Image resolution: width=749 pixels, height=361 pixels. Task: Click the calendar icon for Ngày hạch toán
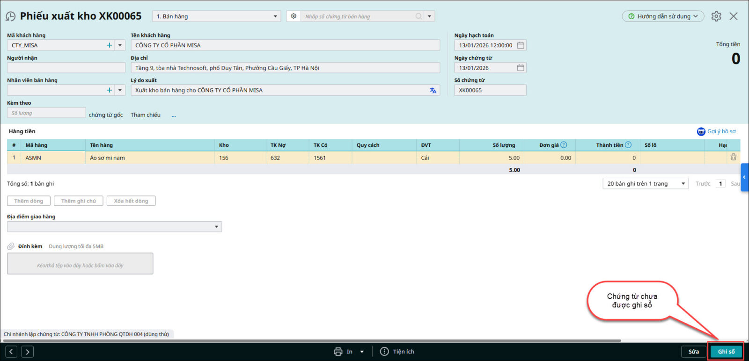pos(521,45)
